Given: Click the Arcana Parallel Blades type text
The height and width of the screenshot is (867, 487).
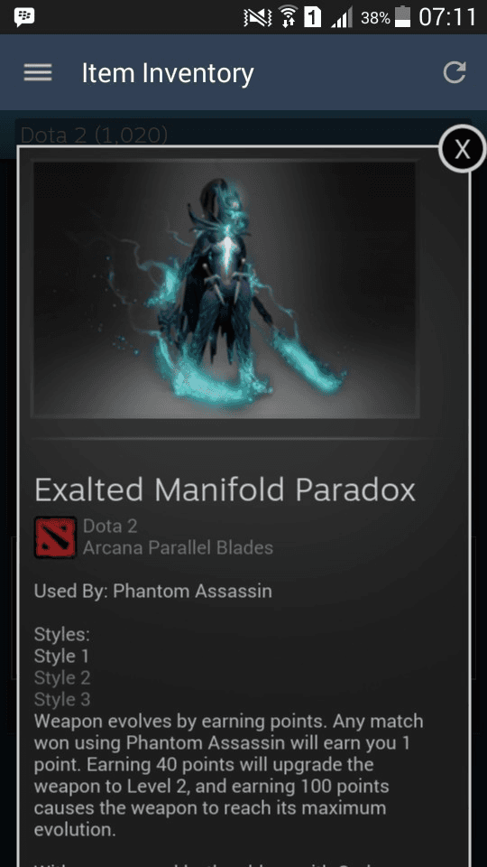Looking at the screenshot, I should point(178,548).
